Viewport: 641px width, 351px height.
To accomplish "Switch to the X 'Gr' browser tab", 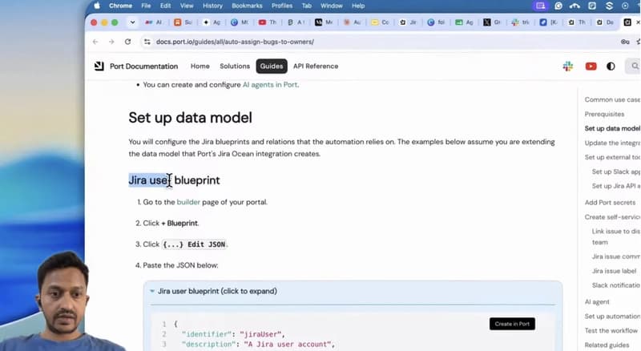I will (x=492, y=22).
